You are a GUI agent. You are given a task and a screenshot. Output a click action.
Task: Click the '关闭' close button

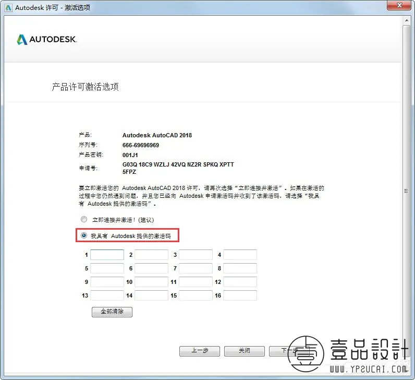[245, 351]
